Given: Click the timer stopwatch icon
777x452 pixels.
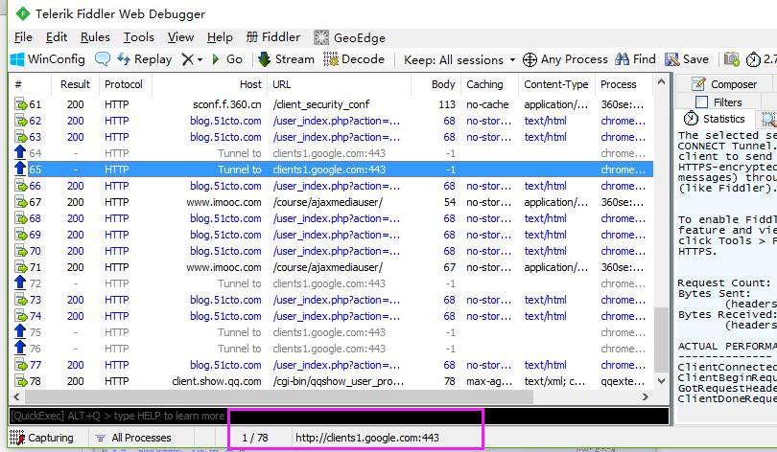Looking at the screenshot, I should (x=753, y=59).
